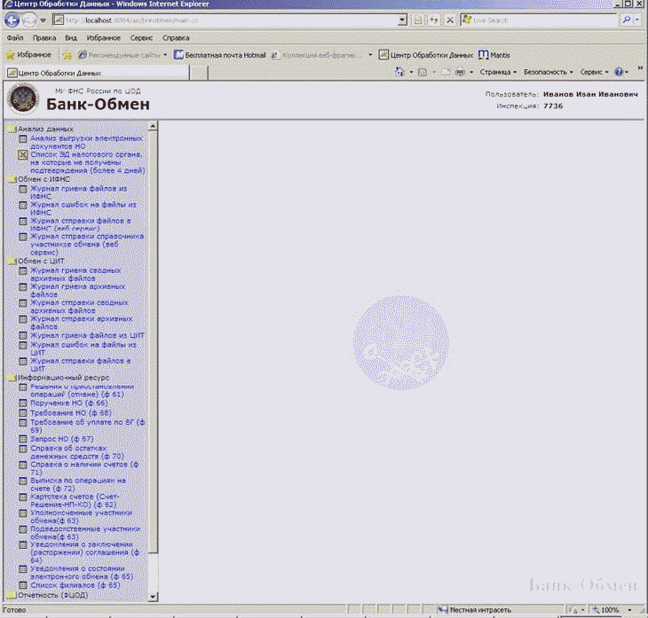Open the Вид menu
The height and width of the screenshot is (618, 648).
tap(71, 38)
